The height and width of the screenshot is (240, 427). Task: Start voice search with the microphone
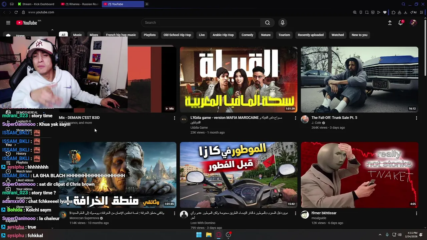(283, 23)
